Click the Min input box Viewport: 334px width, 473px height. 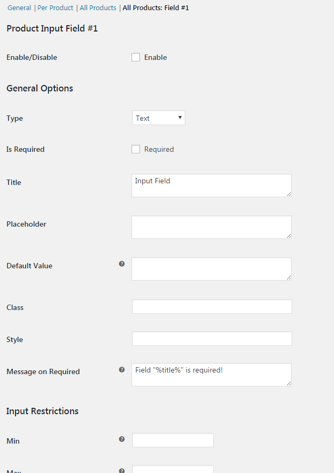[x=173, y=440]
